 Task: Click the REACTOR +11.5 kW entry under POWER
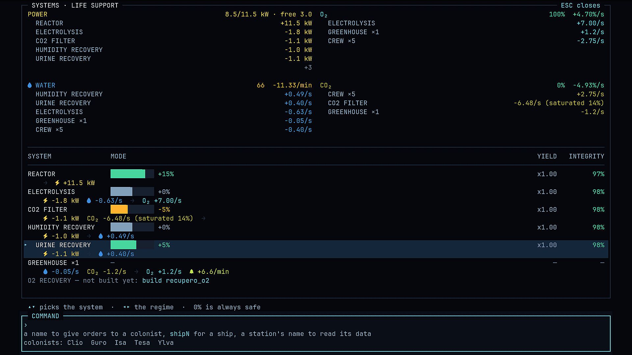[x=174, y=23]
